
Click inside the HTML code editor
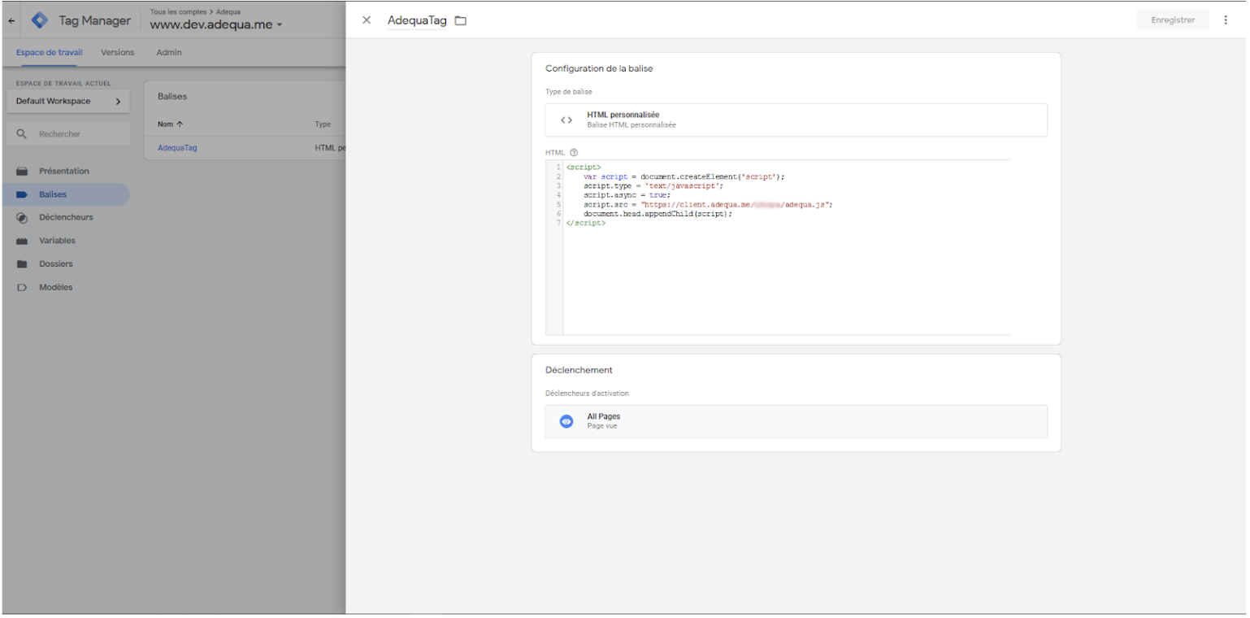[x=778, y=247]
